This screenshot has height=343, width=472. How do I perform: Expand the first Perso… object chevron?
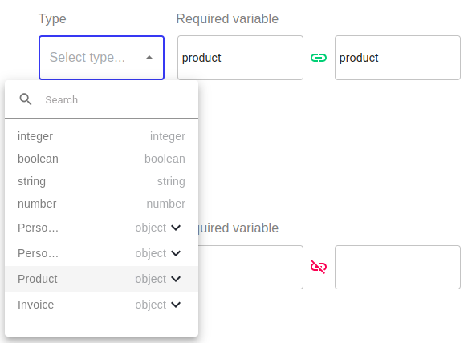(x=176, y=228)
